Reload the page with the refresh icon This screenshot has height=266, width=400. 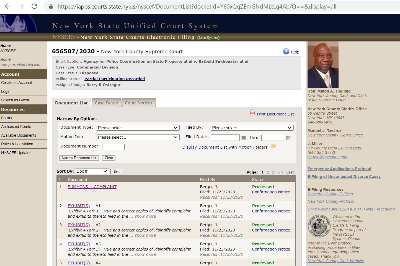(x=34, y=6)
